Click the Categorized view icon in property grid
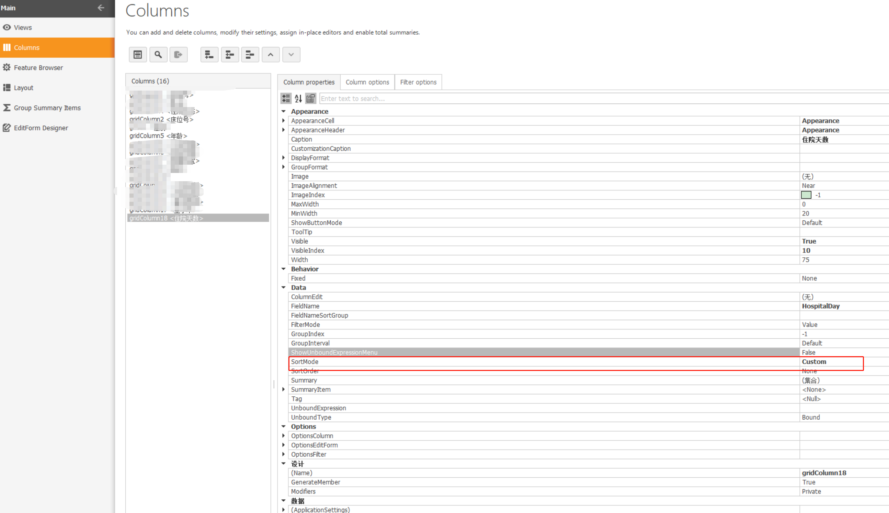This screenshot has height=513, width=889. click(286, 98)
